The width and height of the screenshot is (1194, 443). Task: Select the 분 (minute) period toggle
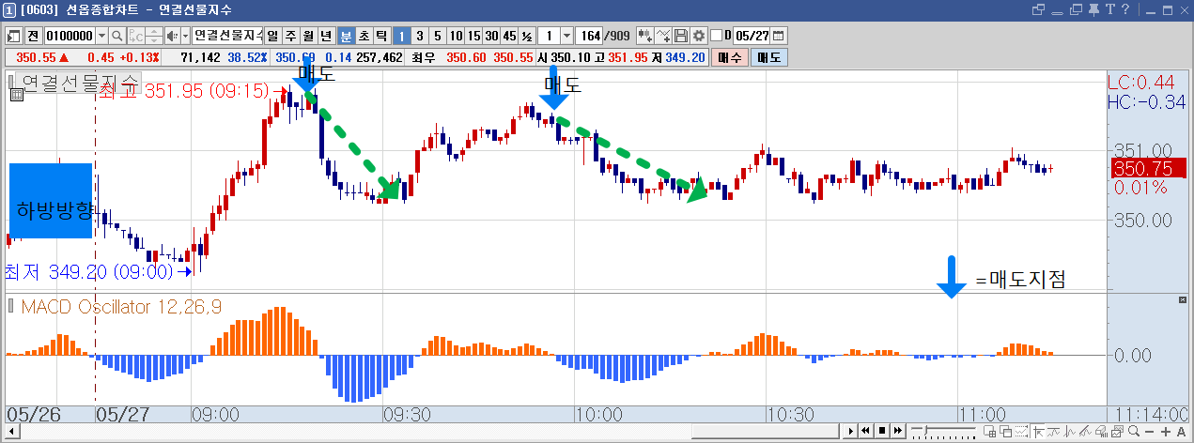coord(346,36)
